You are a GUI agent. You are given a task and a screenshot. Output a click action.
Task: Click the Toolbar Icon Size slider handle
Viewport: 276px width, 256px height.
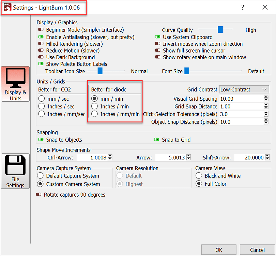(100, 71)
